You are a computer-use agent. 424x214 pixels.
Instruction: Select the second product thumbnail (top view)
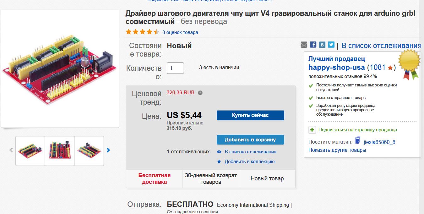[60, 151]
